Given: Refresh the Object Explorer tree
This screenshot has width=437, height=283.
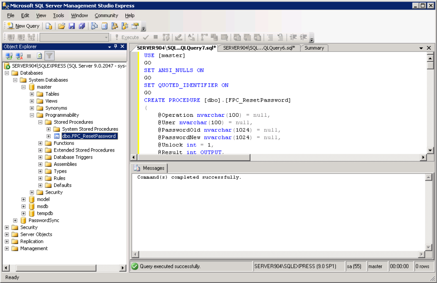Looking at the screenshot, I should click(40, 56).
